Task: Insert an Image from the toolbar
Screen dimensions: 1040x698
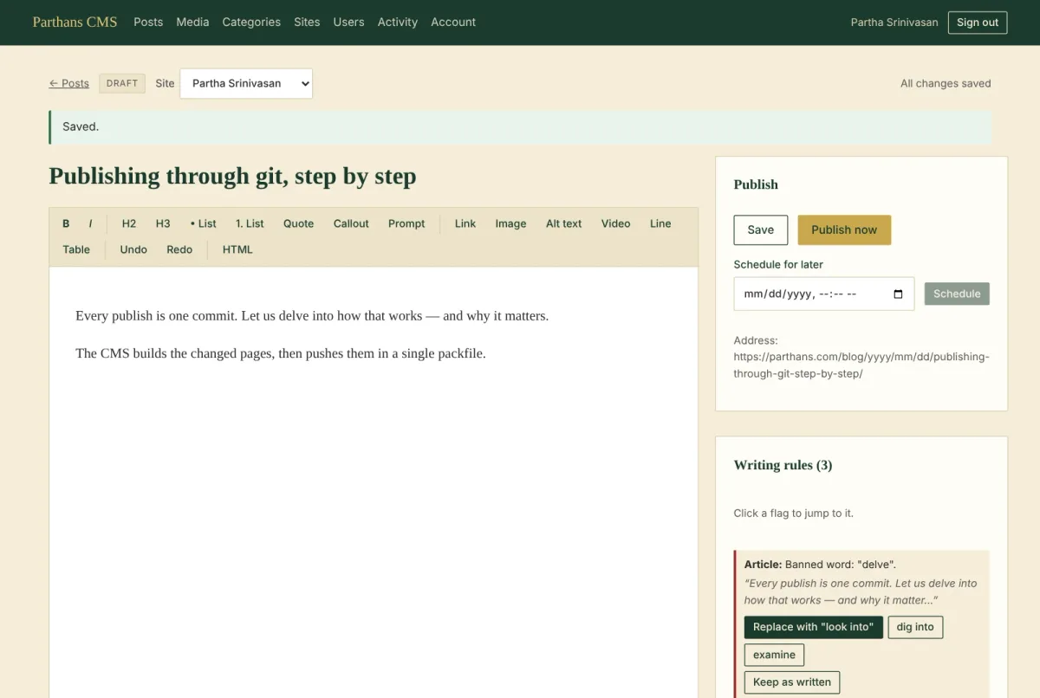Action: click(x=510, y=223)
